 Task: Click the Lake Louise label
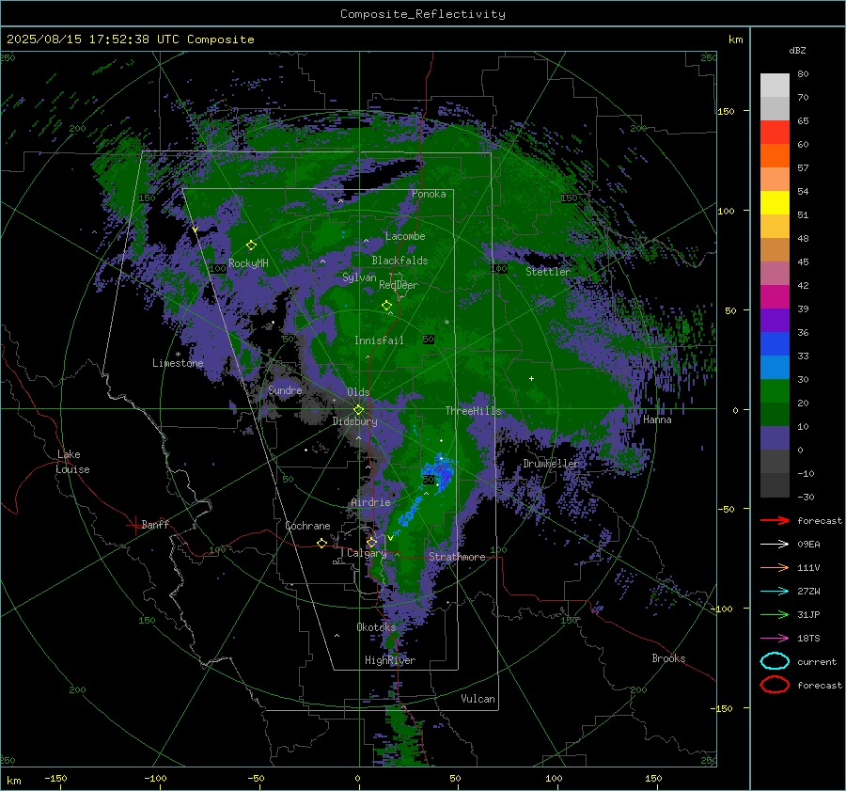tap(72, 462)
